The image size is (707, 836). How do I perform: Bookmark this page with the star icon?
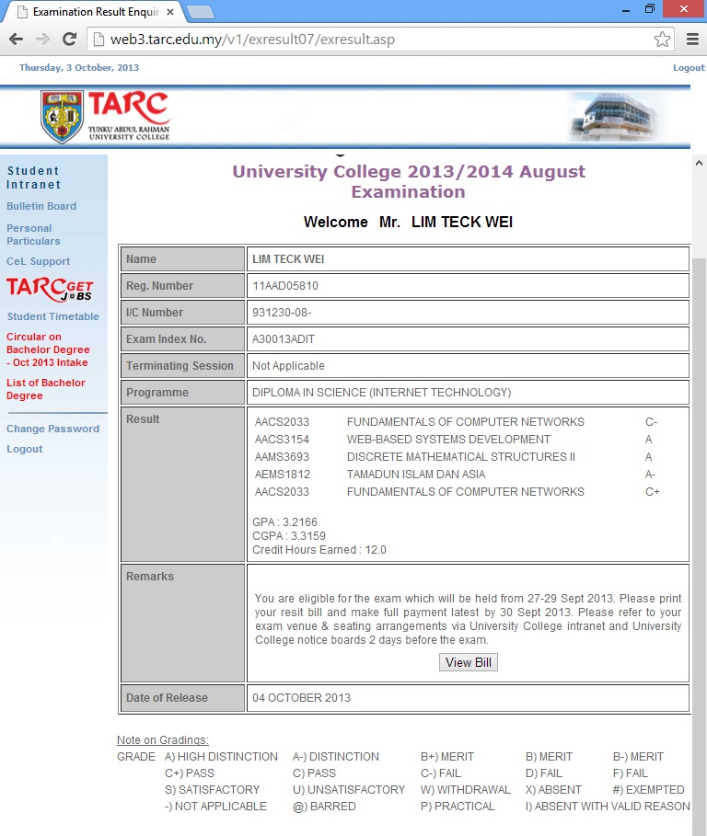pos(662,39)
